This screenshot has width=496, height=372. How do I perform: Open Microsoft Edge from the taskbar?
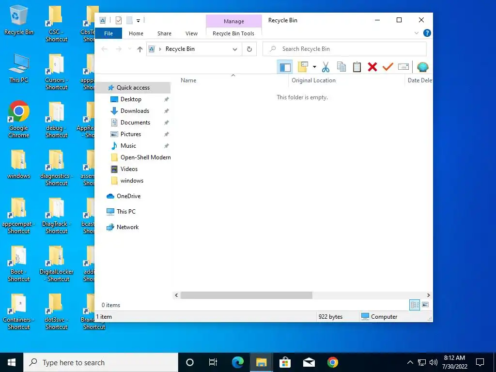click(238, 362)
